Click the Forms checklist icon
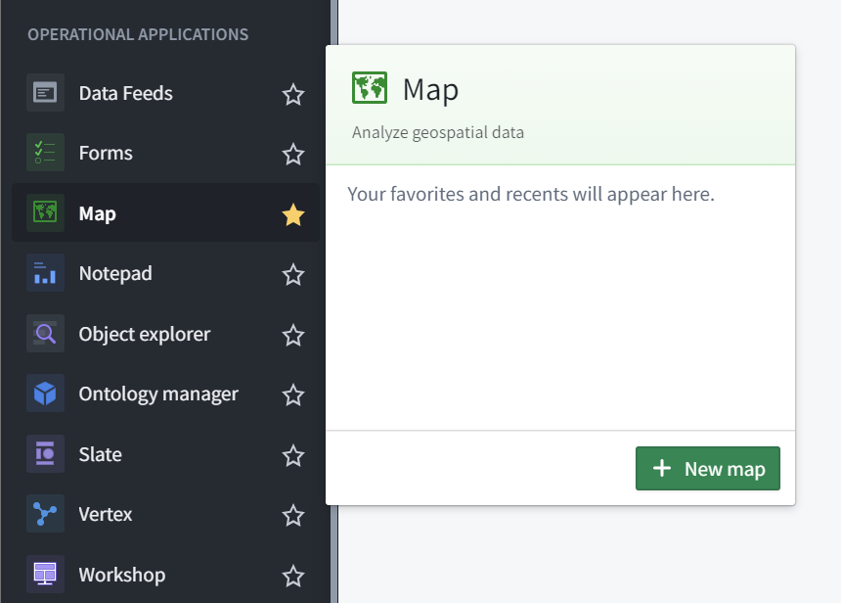 [46, 153]
